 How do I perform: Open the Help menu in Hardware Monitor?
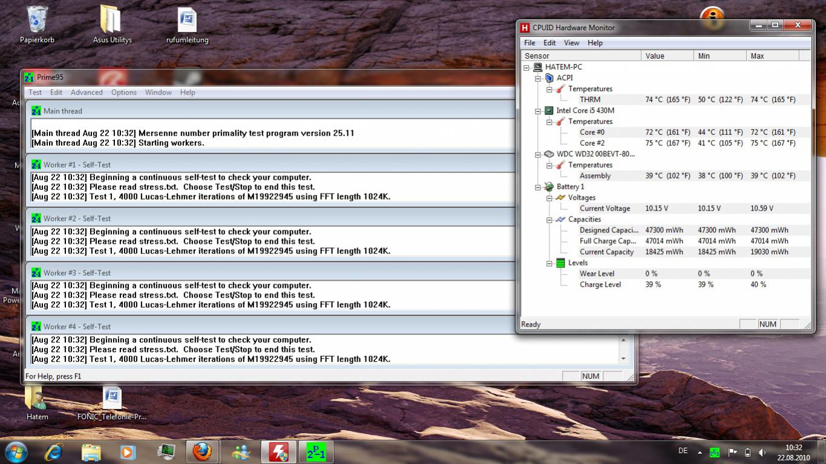(x=595, y=43)
